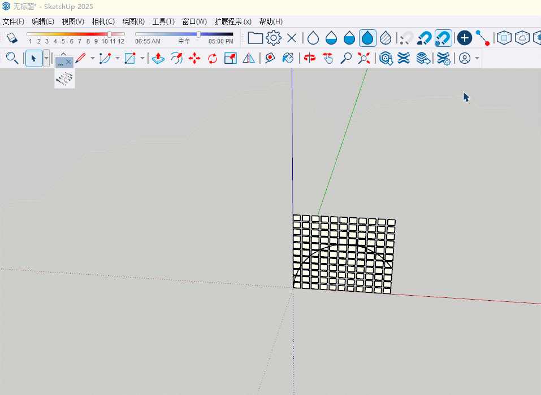Select the Arc drawing tool
Image resolution: width=541 pixels, height=395 pixels.
tap(105, 58)
